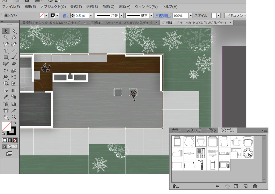Set paint mode to Color
The image size is (275, 194).
[5, 140]
